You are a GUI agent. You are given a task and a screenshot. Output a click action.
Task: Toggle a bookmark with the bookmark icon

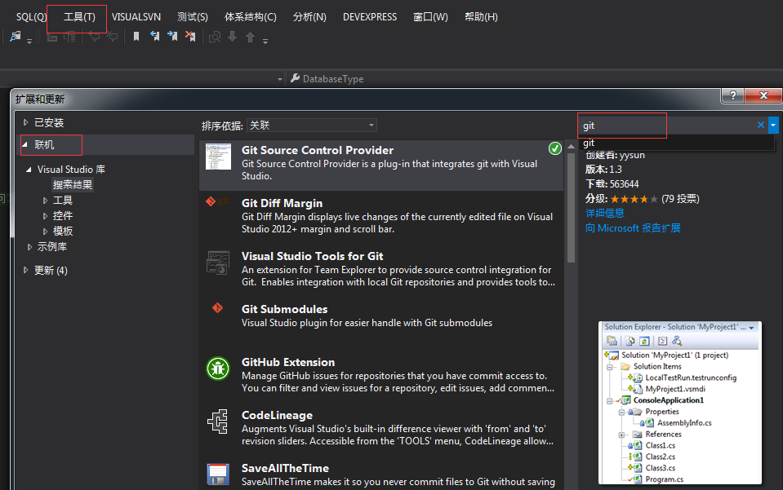(x=136, y=37)
